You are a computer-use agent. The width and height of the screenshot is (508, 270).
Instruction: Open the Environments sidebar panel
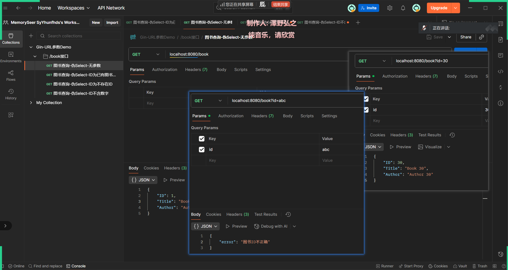click(x=11, y=57)
